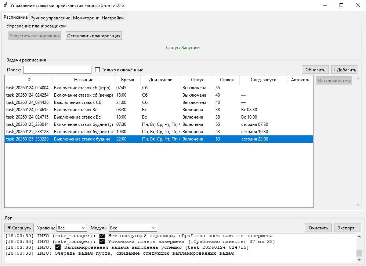Switch to the "Ручное управление" tab
The image size is (366, 266).
point(50,18)
